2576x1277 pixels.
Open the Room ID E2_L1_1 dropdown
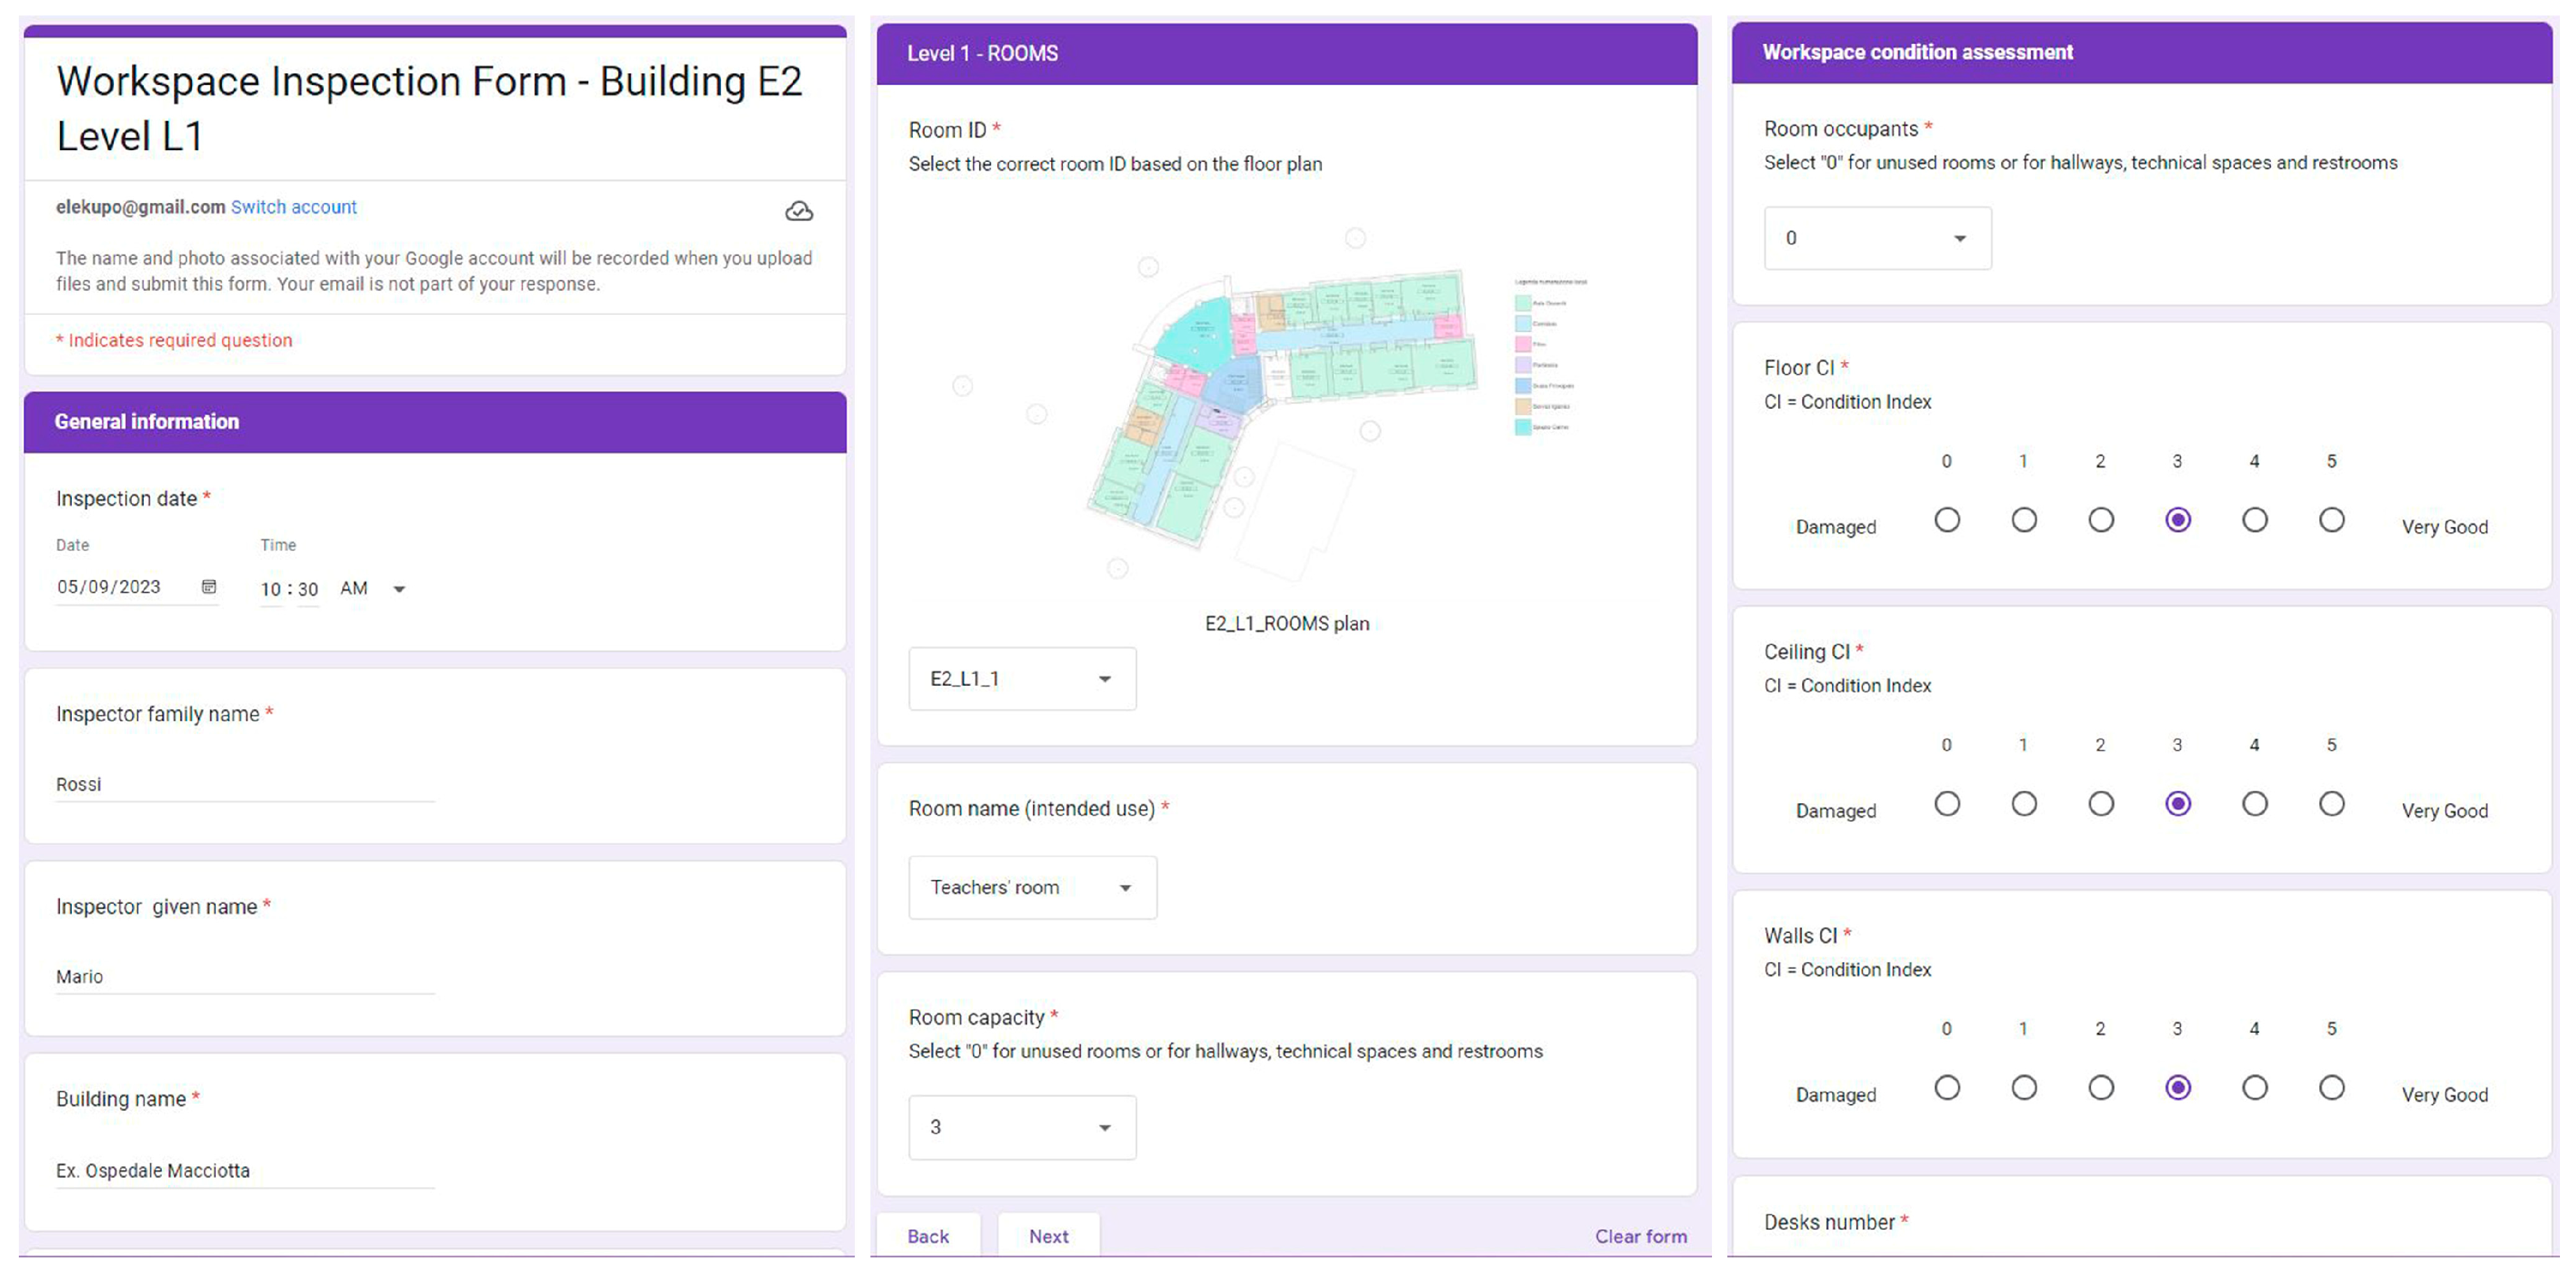pyautogui.click(x=1021, y=679)
